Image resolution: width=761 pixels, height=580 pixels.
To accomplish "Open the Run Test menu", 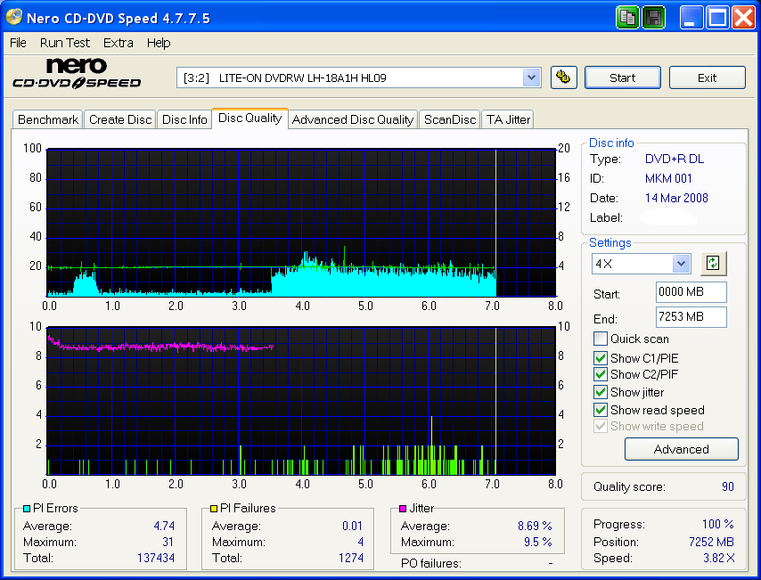I will [x=64, y=42].
